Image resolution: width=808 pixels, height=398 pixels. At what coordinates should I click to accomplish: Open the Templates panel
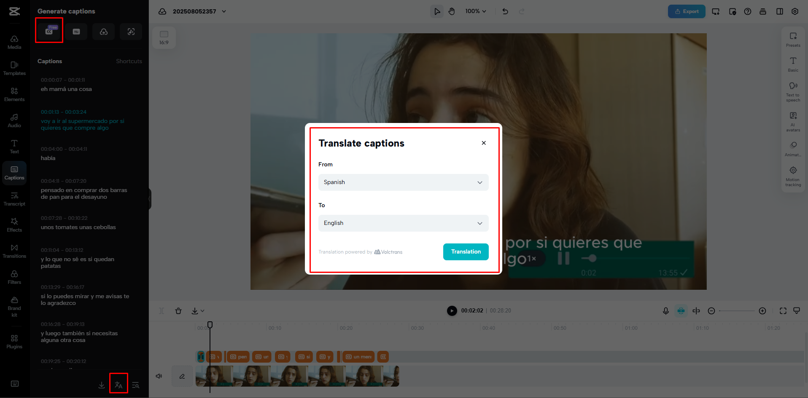click(x=14, y=67)
